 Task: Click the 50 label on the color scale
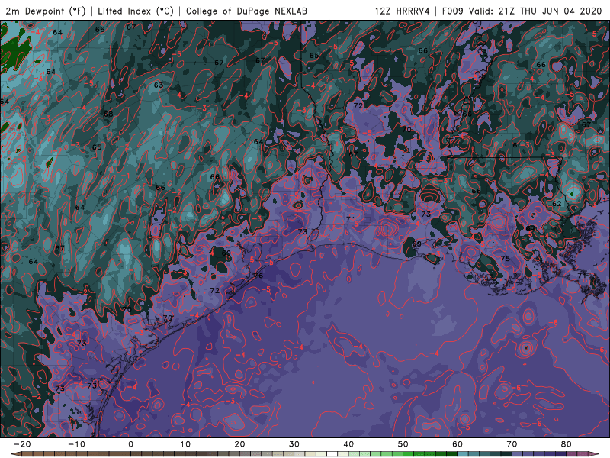click(x=403, y=444)
